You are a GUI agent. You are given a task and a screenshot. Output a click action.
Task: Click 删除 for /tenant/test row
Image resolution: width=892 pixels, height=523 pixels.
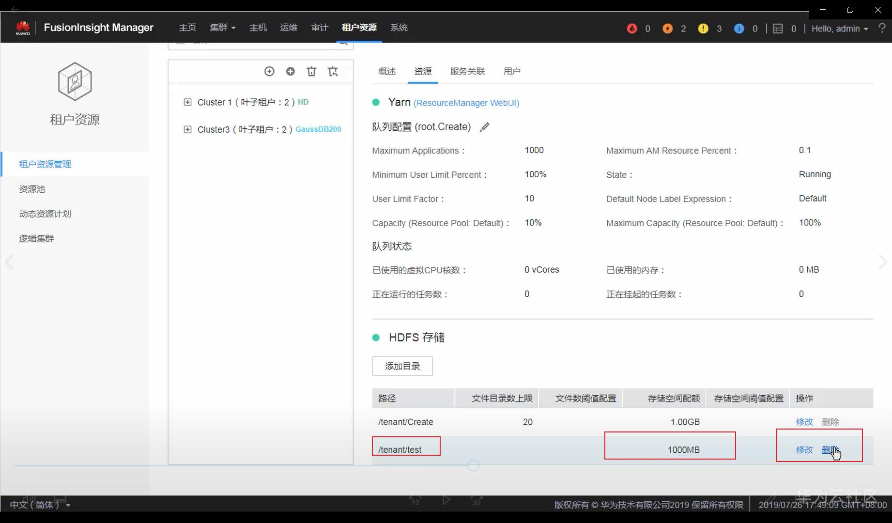click(x=830, y=450)
